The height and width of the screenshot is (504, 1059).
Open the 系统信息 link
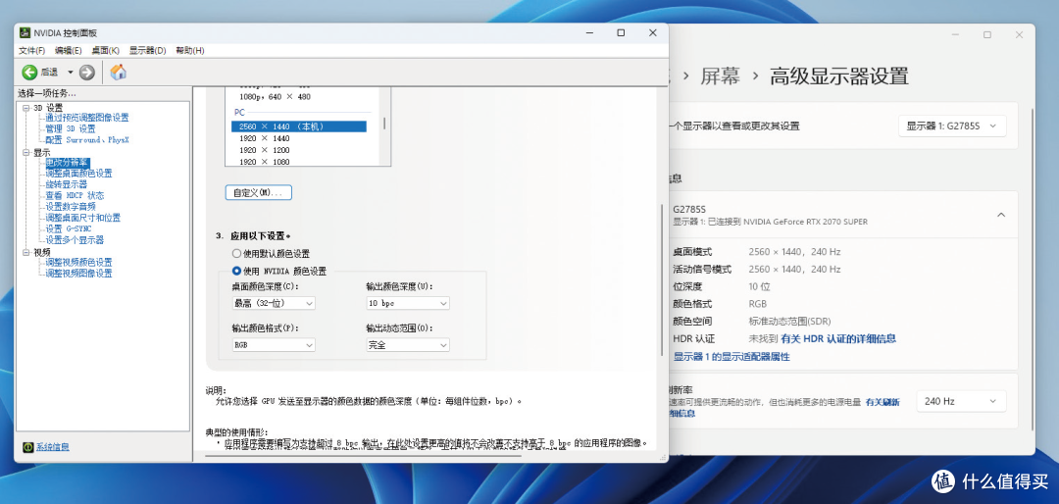tap(53, 447)
